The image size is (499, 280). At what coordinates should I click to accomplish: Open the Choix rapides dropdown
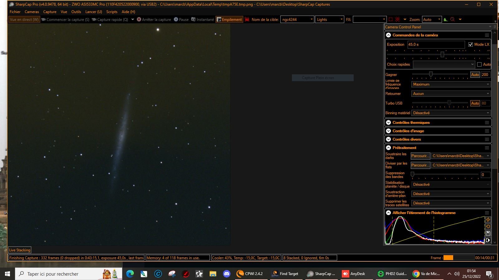click(444, 64)
